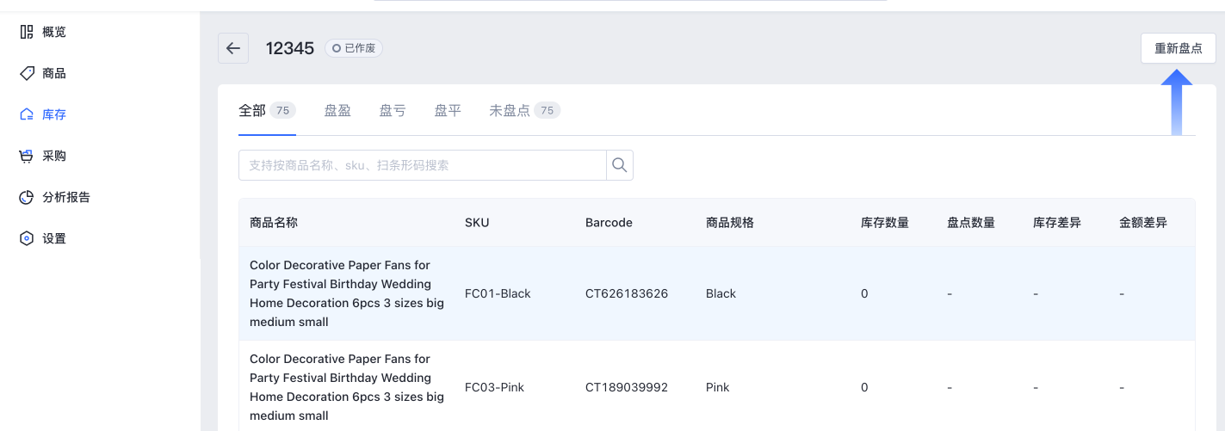Image resolution: width=1225 pixels, height=431 pixels.
Task: Focus the product name or SKU search field
Action: click(x=423, y=165)
